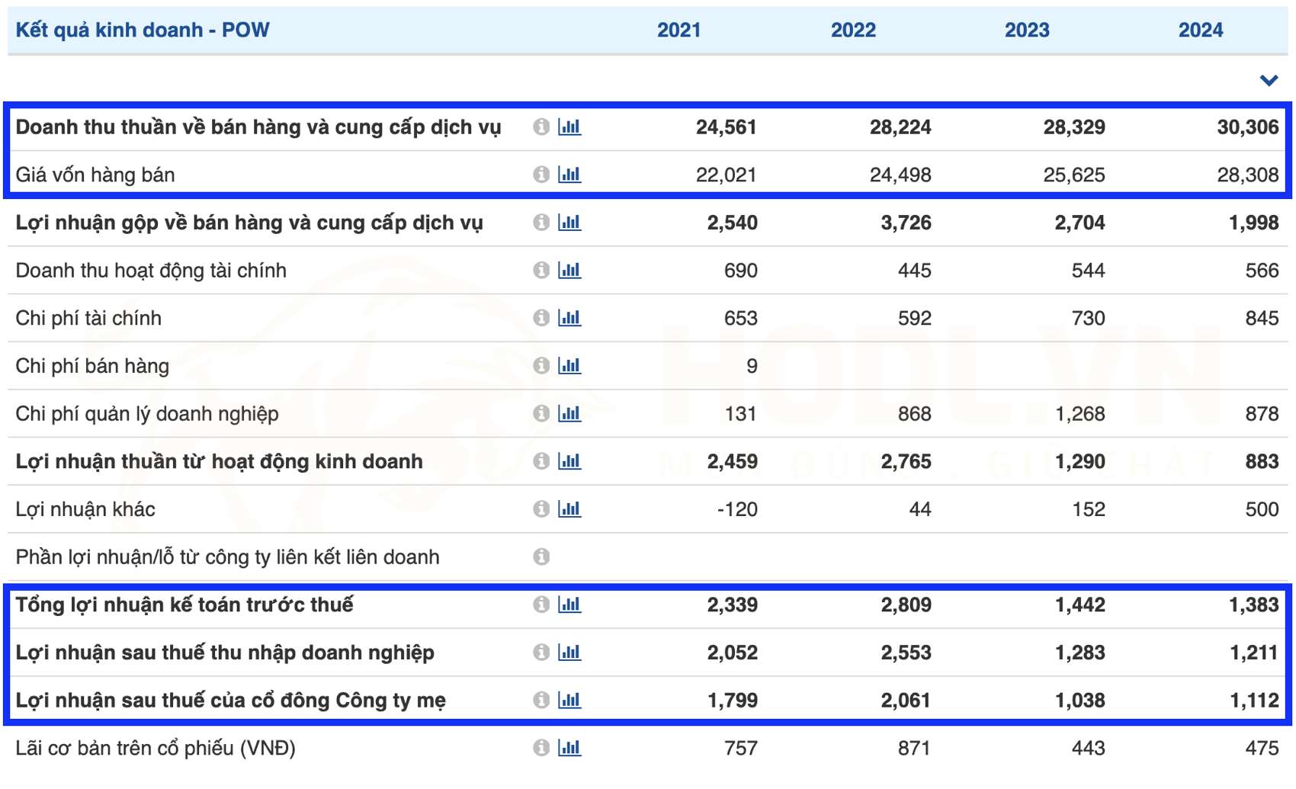Click info icon beside Giá vốn hàng bán
The width and height of the screenshot is (1296, 789).
(541, 175)
